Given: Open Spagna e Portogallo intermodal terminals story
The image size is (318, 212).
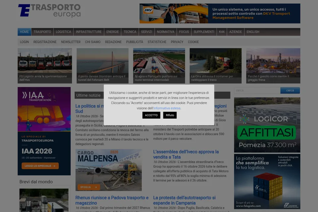Looking at the screenshot, I should pos(159,66).
